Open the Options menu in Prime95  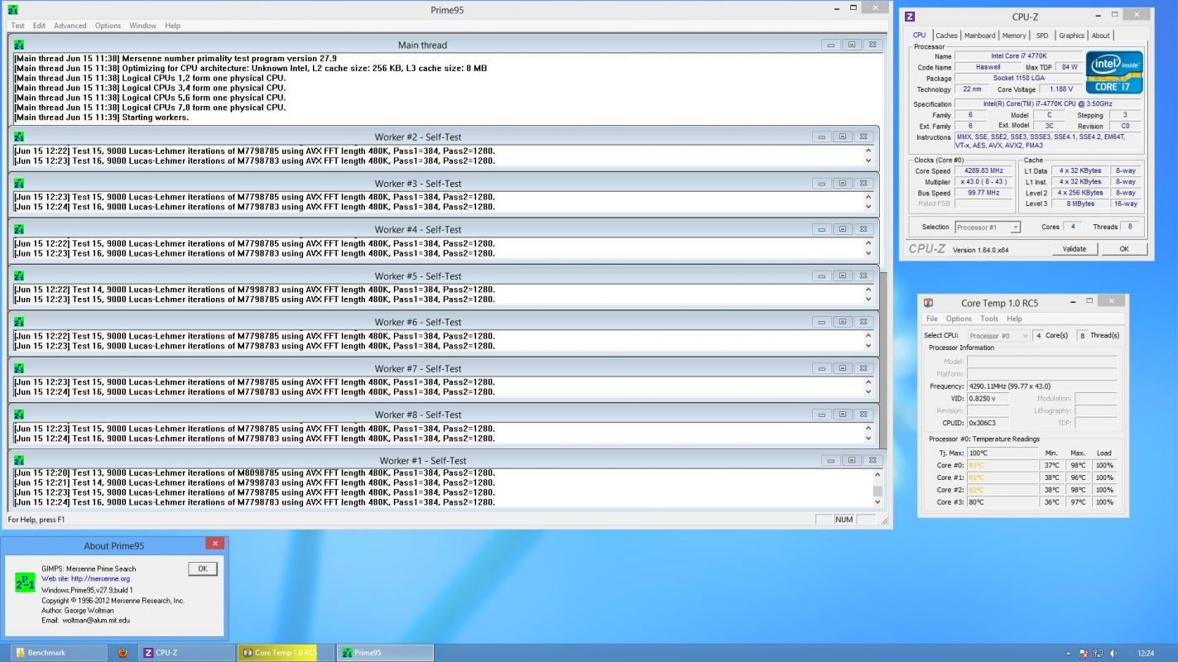click(108, 26)
